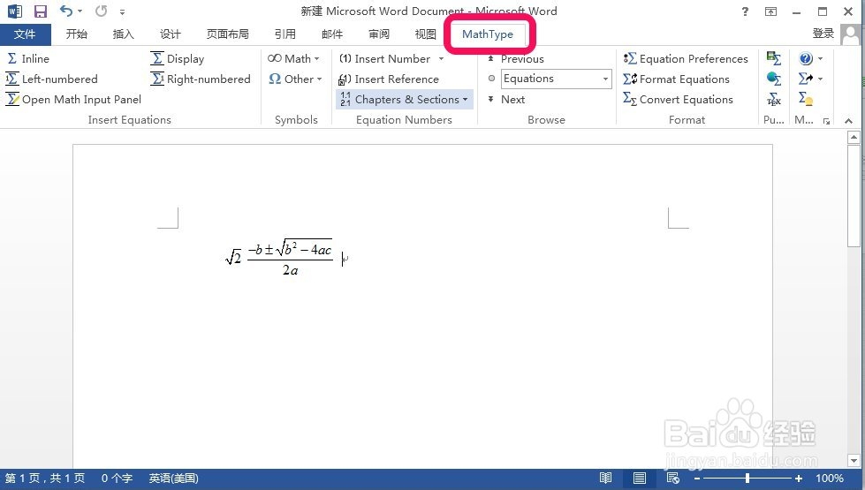The width and height of the screenshot is (865, 490).
Task: Click the zoom slider handle
Action: (747, 479)
